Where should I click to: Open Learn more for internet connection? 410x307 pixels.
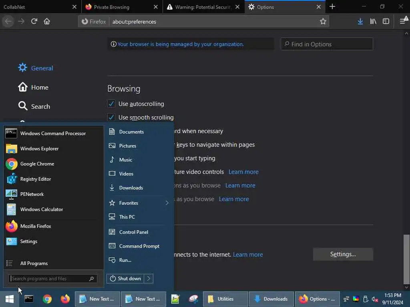pos(248,255)
